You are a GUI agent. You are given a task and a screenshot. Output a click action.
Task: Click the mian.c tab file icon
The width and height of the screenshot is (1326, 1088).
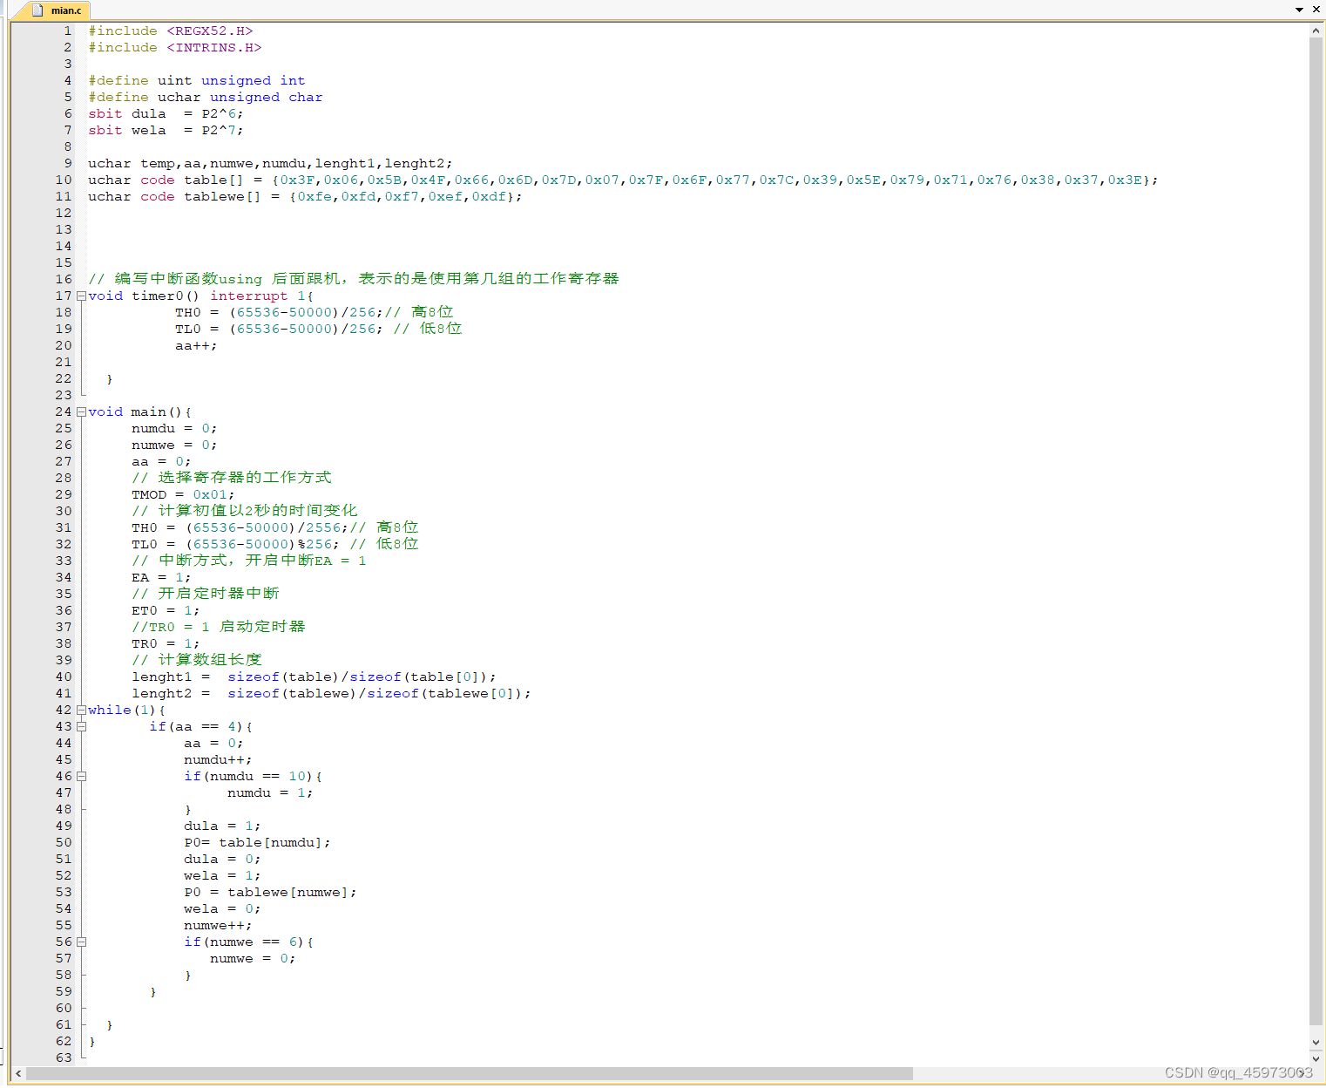point(37,10)
